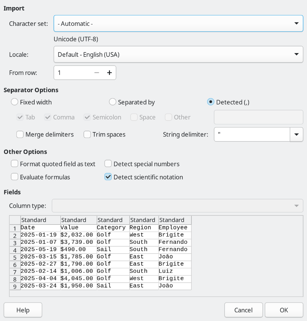This screenshot has height=321, width=307.
Task: Increment From row using plus button
Action: tap(109, 72)
